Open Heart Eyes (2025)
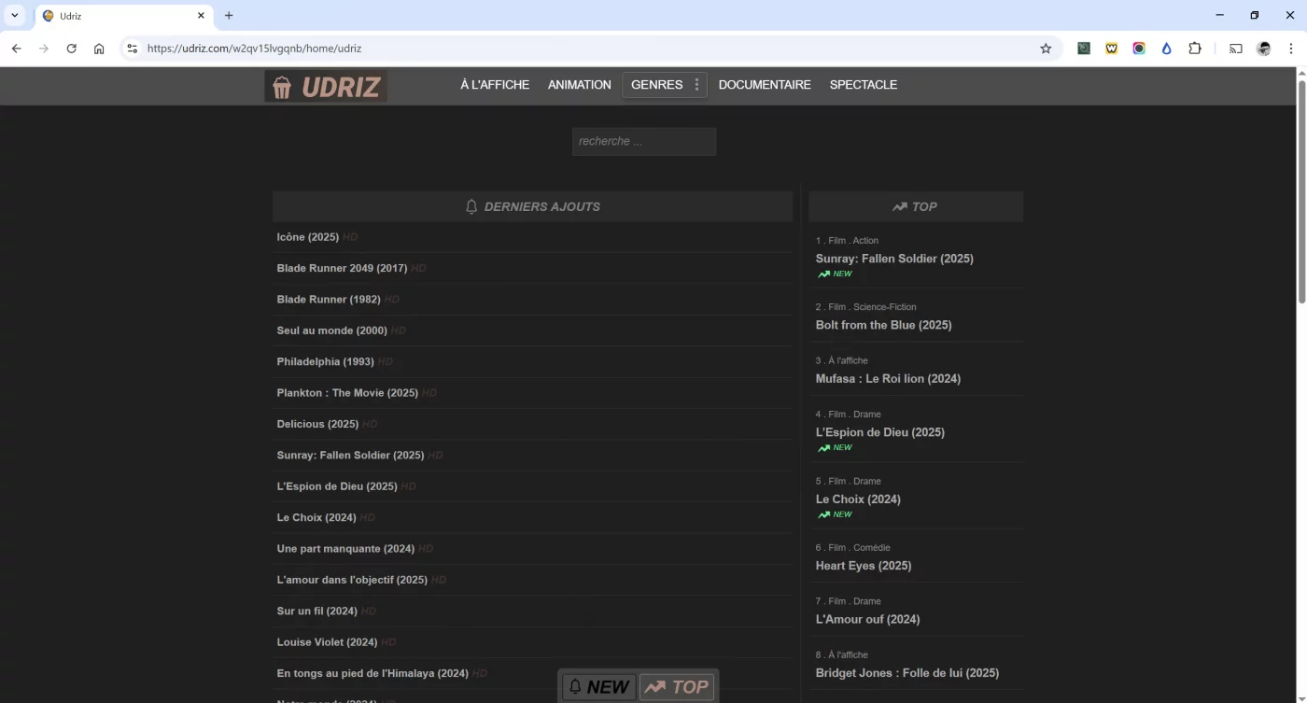Viewport: 1307px width, 703px height. (864, 566)
